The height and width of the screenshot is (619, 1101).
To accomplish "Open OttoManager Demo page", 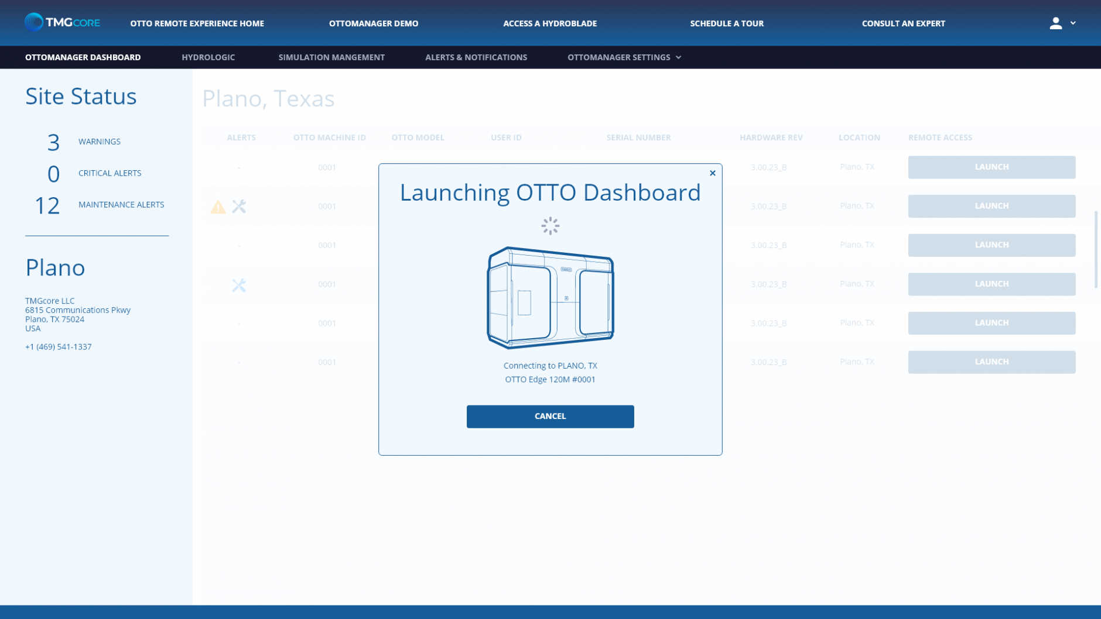I will click(374, 23).
